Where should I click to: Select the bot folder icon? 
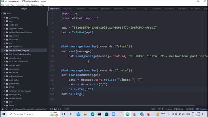(x=7, y=43)
